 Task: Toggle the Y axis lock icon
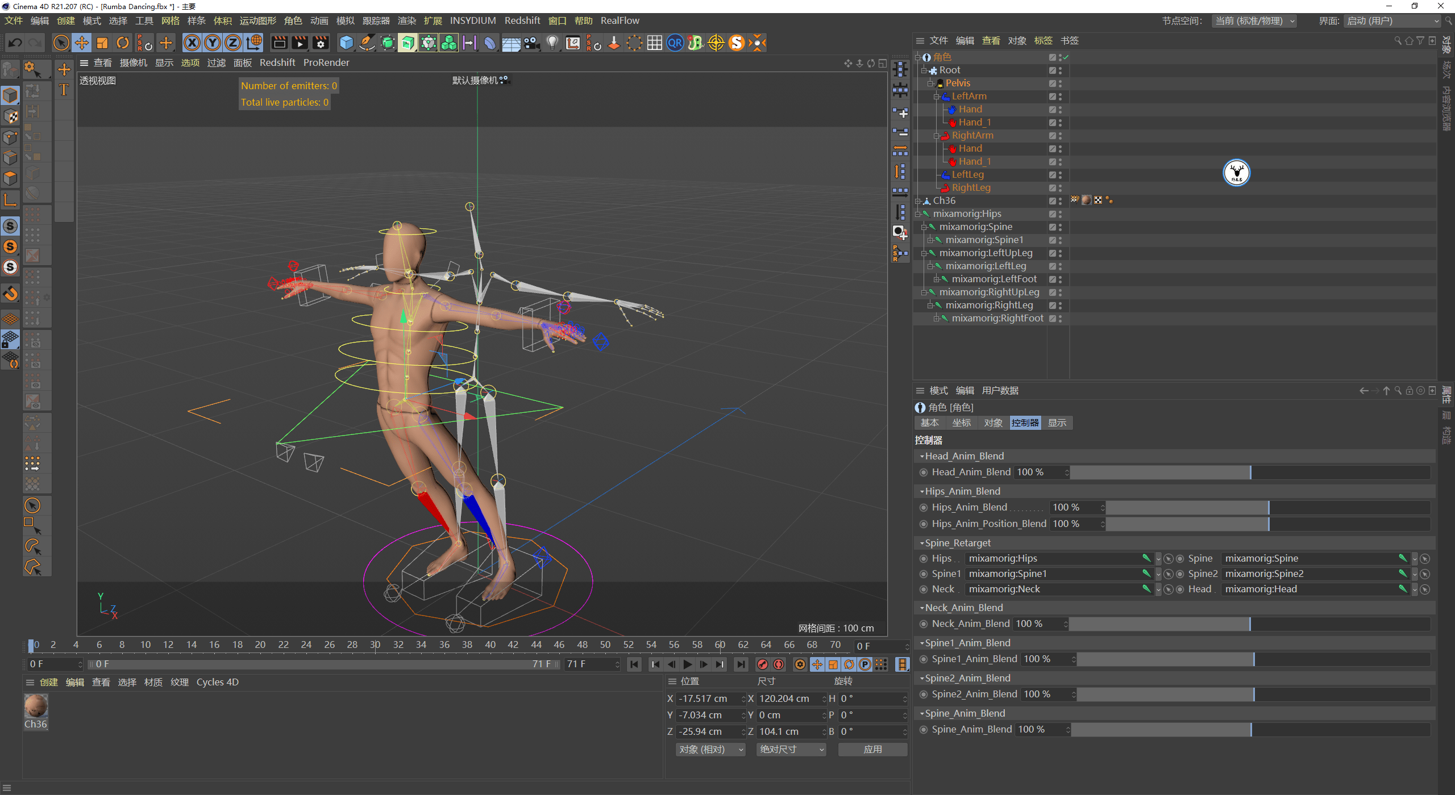[x=212, y=43]
